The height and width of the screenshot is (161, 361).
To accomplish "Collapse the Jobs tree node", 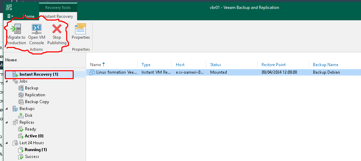I will (7, 81).
